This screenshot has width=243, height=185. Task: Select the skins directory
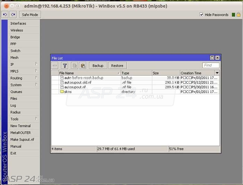coord(135,91)
